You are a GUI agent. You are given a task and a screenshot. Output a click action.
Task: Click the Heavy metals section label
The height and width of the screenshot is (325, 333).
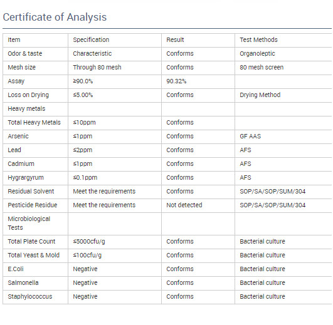click(x=26, y=109)
